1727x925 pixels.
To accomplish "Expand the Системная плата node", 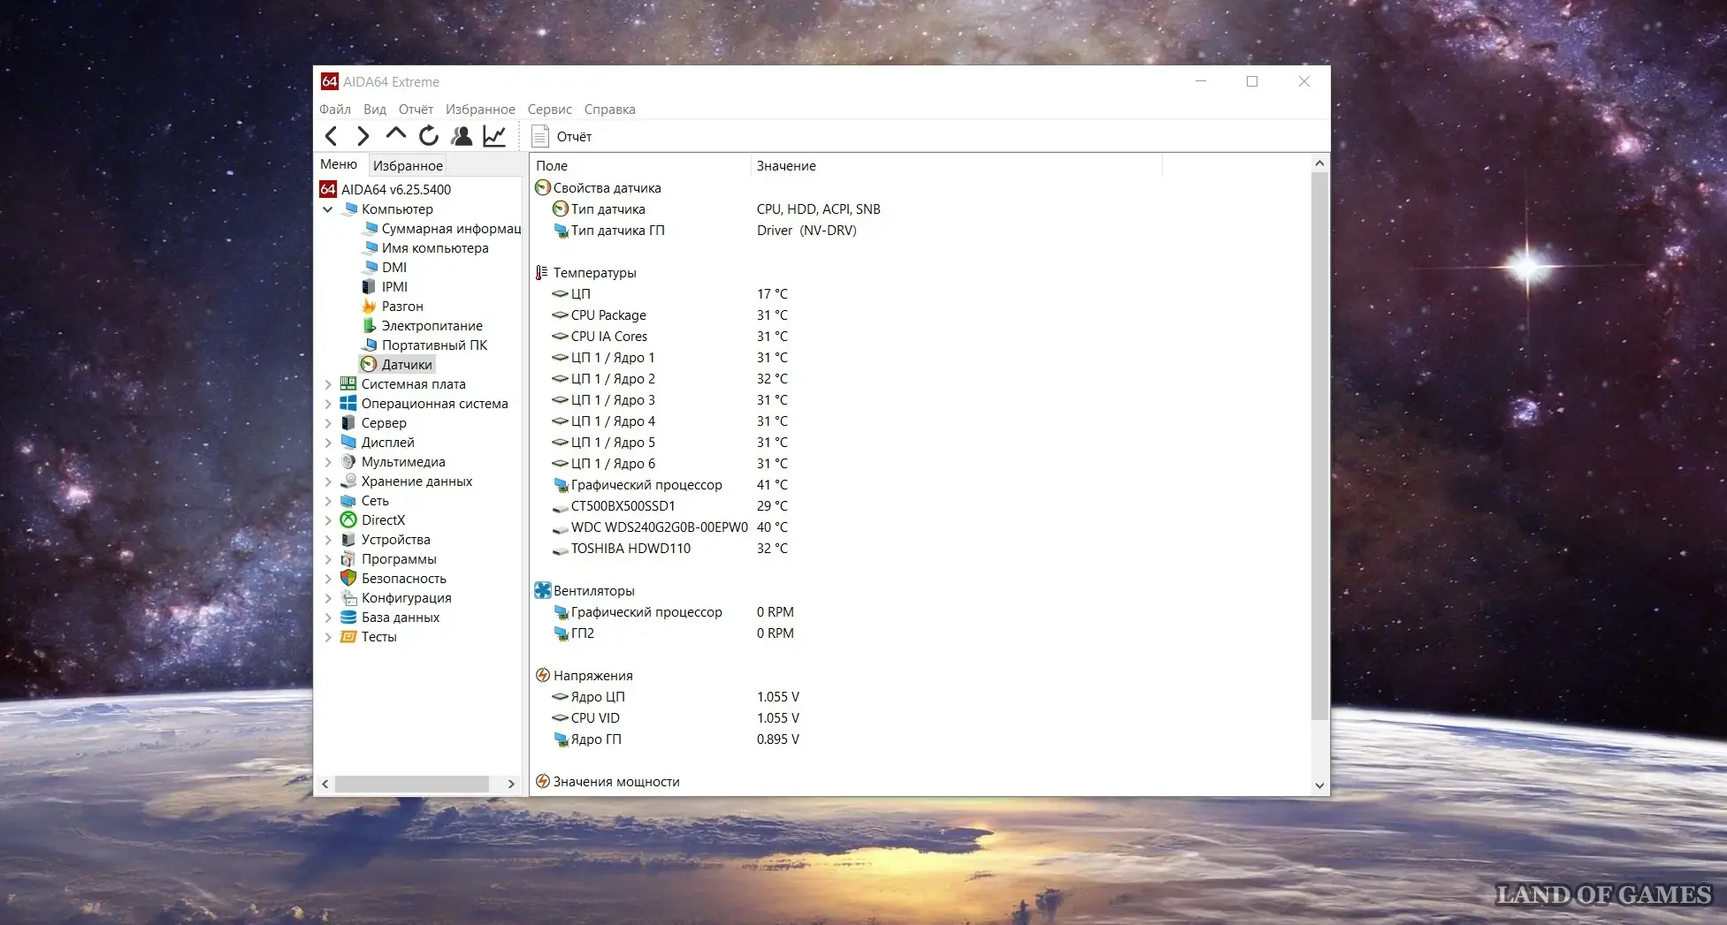I will (x=328, y=384).
